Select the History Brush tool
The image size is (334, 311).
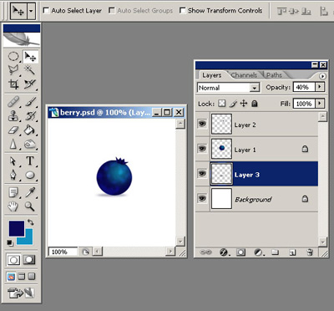30,115
